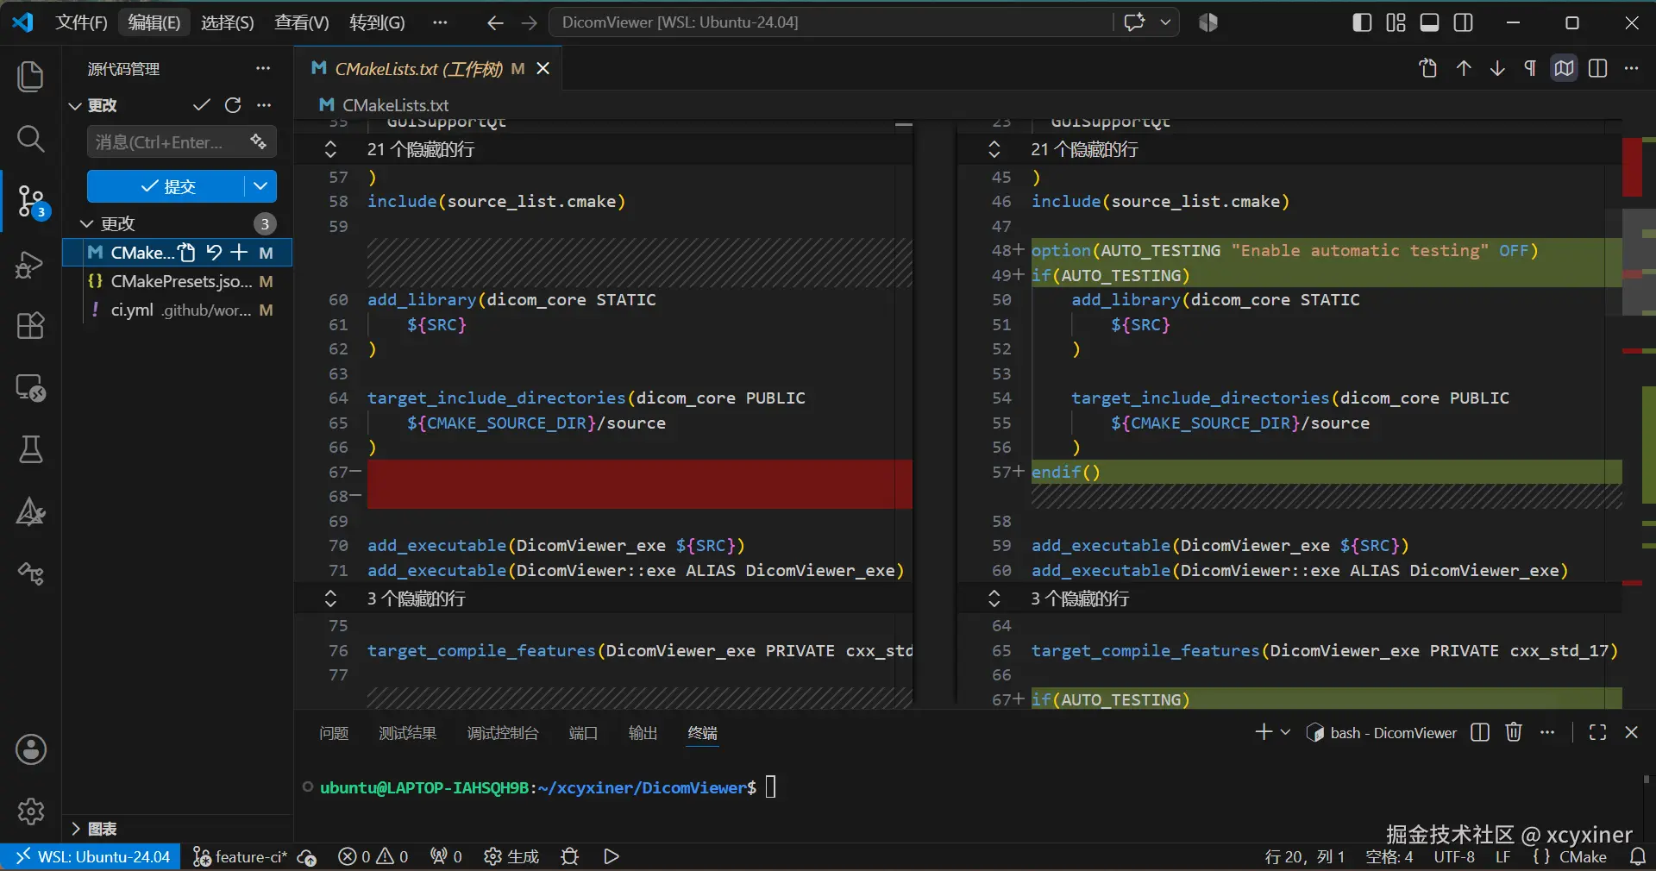
Task: Change the UTF-8 encoding in status bar
Action: [1454, 856]
